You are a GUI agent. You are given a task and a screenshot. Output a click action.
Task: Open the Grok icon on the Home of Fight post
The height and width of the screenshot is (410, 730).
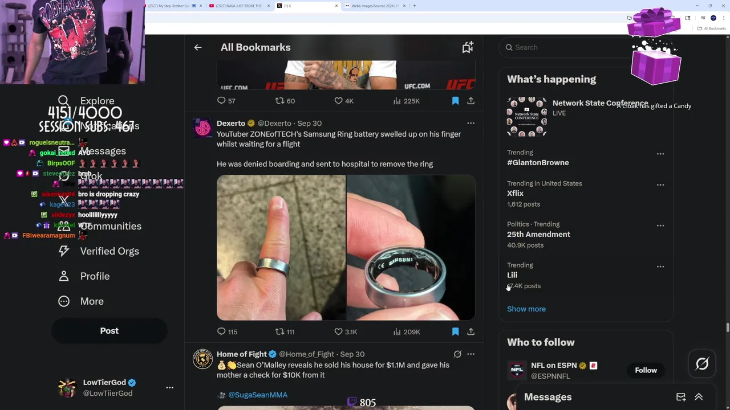tap(457, 354)
